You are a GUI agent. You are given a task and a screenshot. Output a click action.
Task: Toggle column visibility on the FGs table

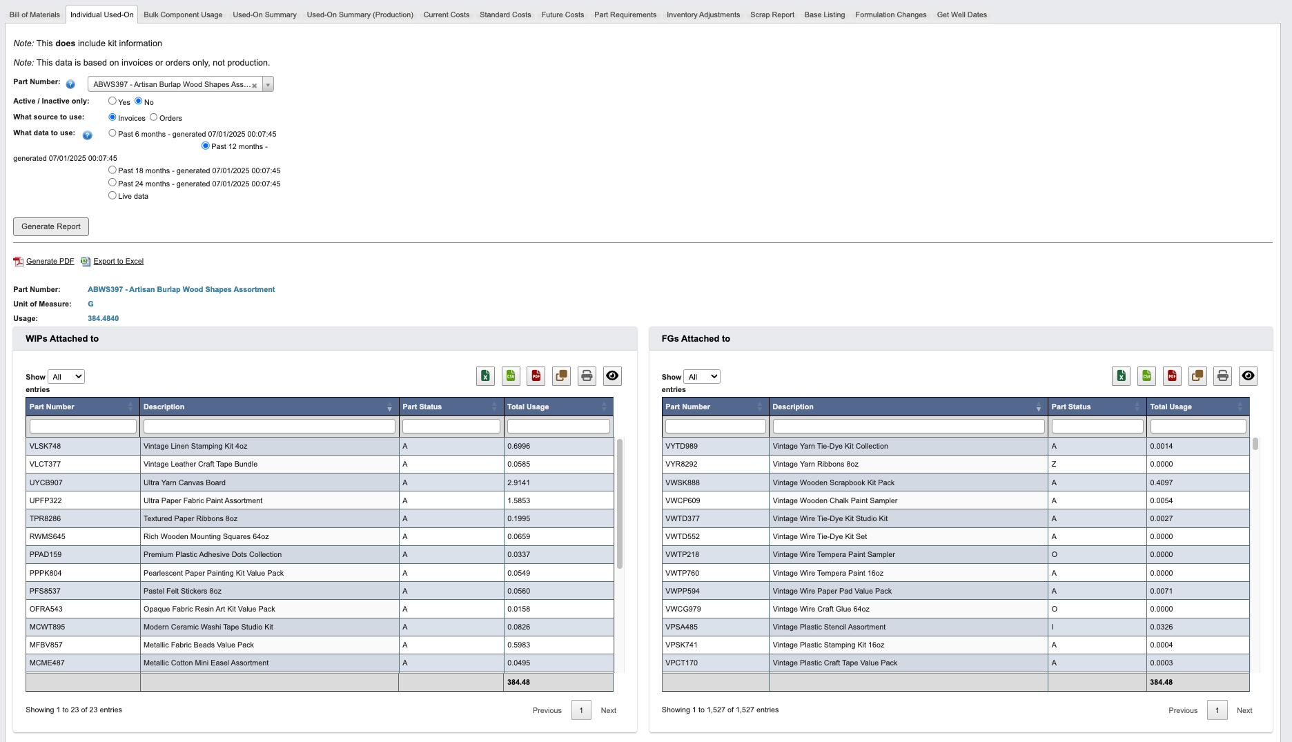1248,376
